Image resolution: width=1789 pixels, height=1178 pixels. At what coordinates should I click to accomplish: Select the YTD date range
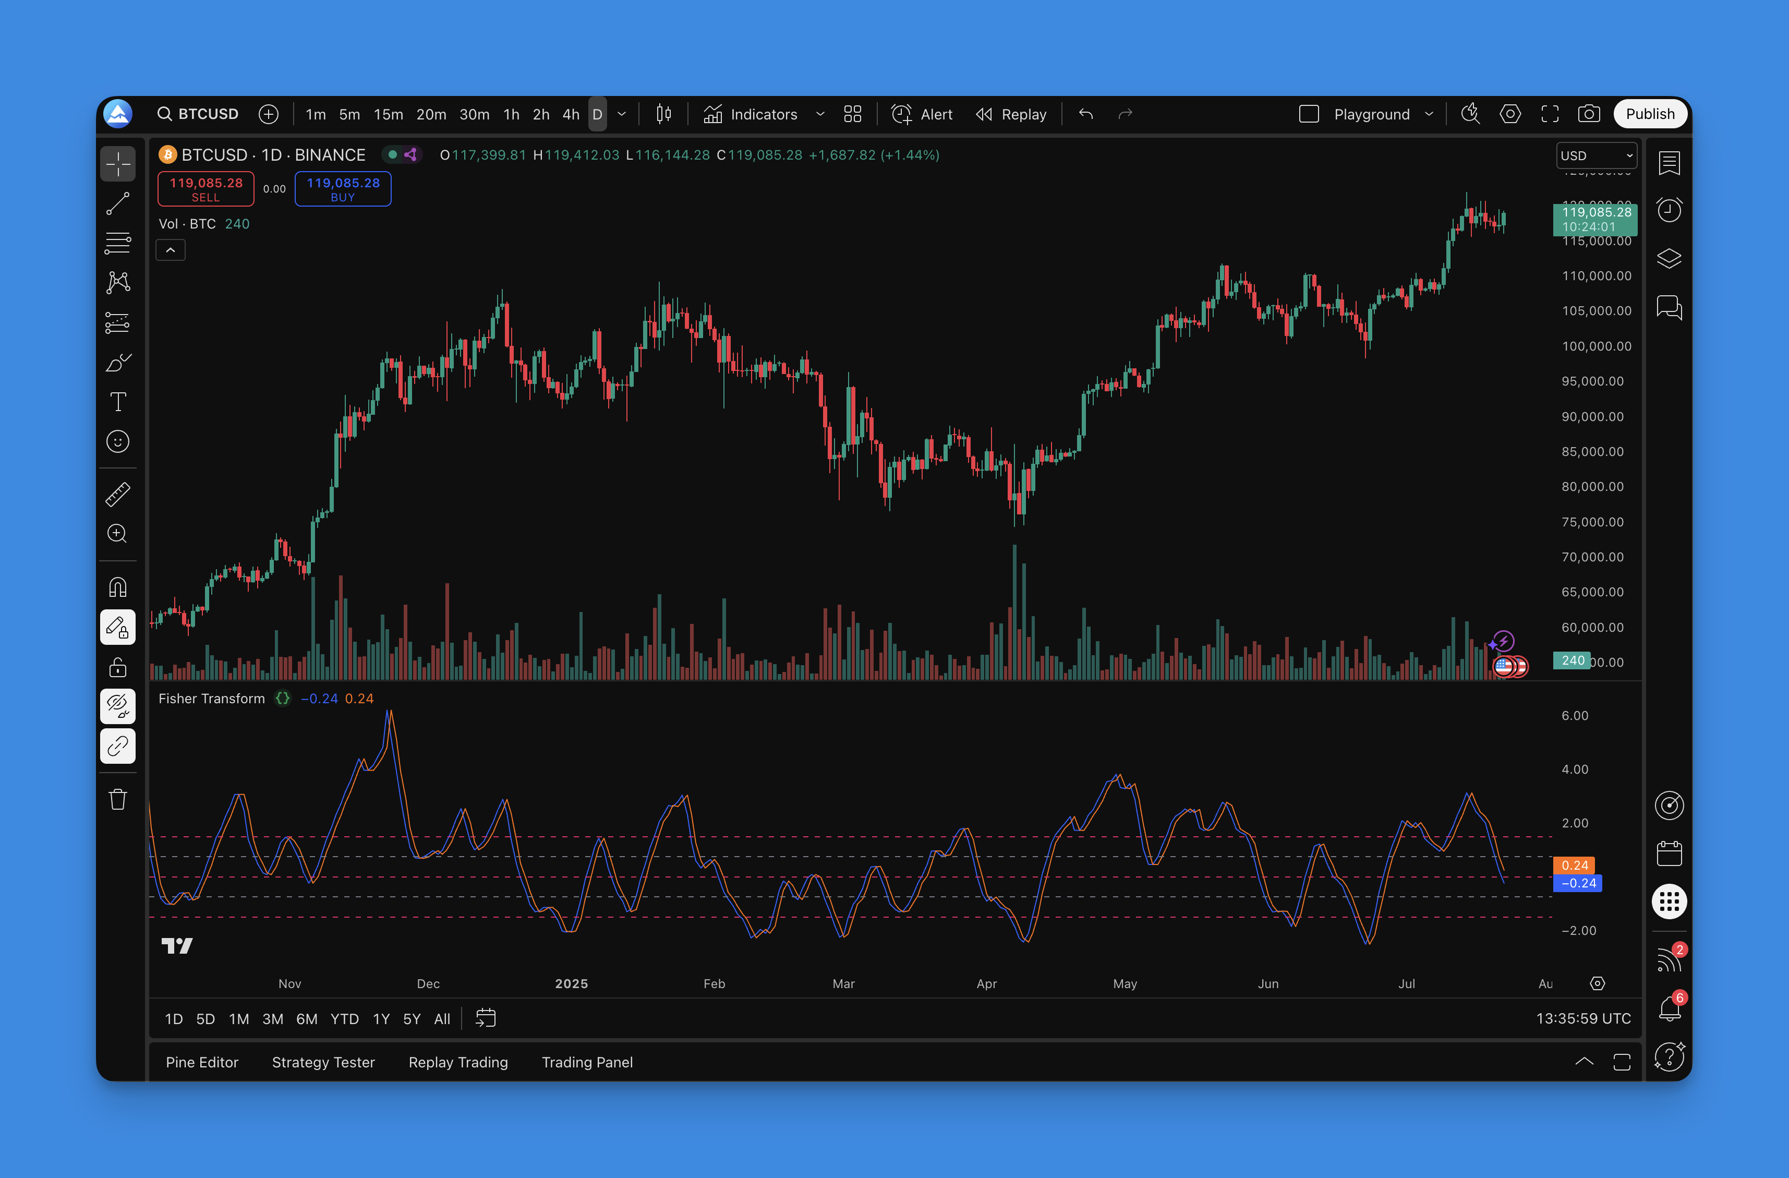[344, 1019]
